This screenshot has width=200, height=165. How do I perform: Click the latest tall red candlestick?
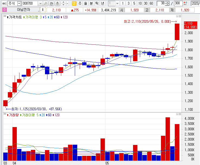coord(177,32)
